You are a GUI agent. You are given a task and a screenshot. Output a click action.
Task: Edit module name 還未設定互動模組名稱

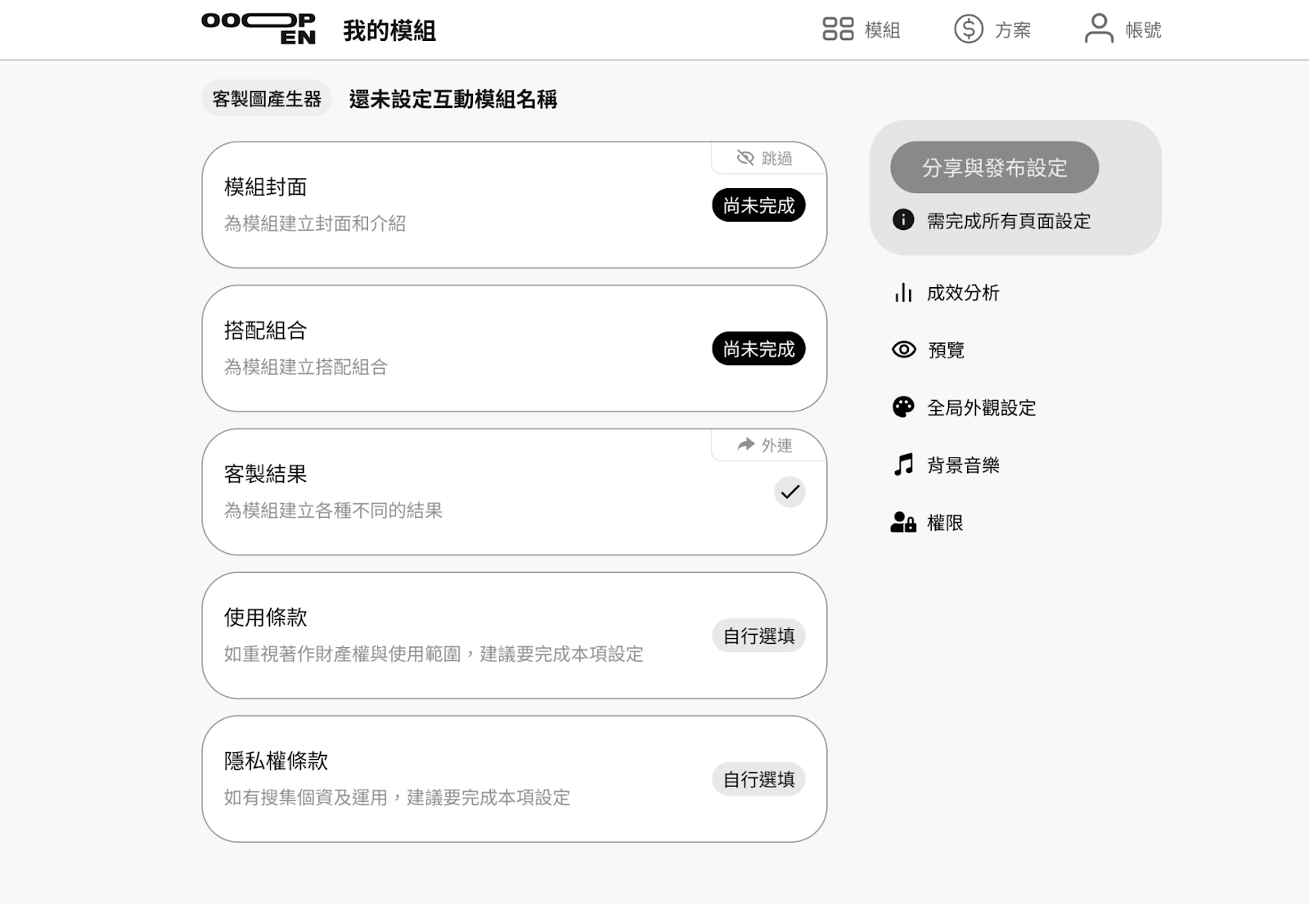point(453,99)
